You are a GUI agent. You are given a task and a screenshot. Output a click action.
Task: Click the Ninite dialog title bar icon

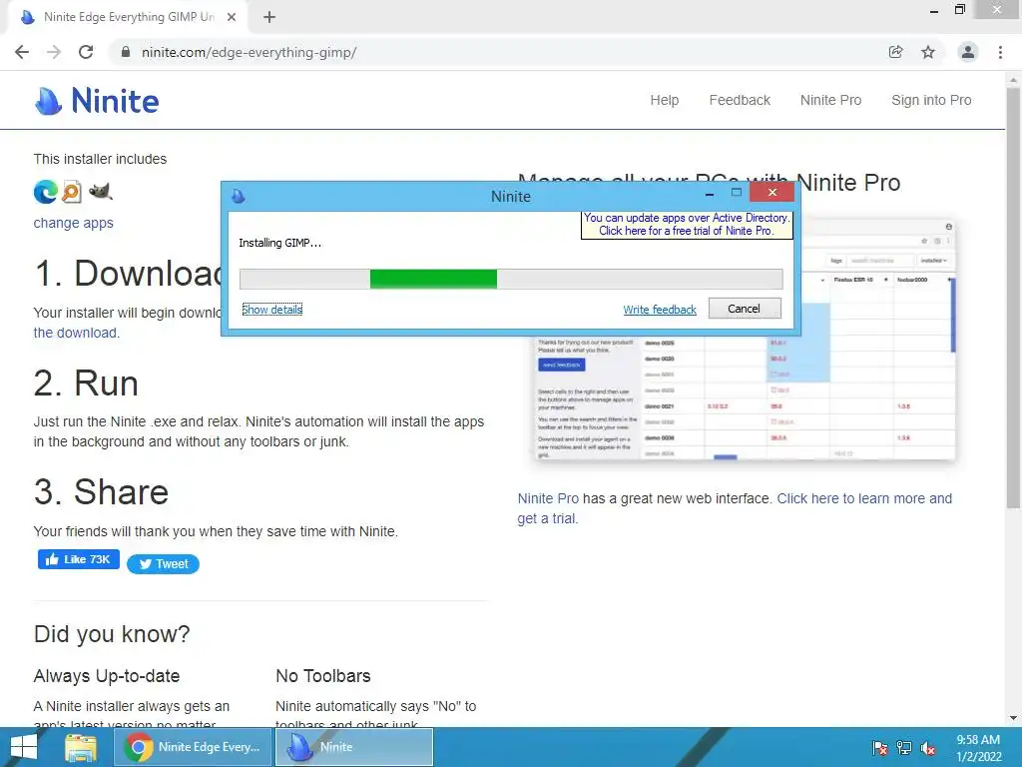(239, 196)
